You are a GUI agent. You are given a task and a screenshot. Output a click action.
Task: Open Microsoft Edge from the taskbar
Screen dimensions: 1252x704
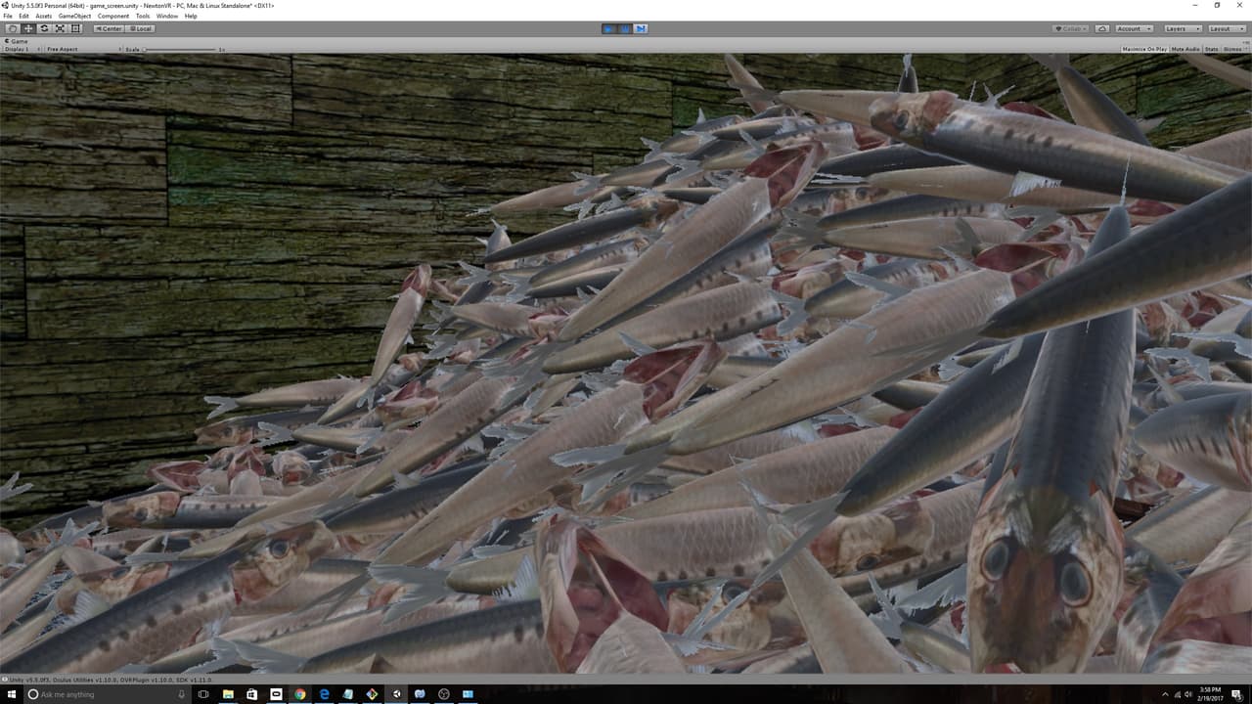pyautogui.click(x=324, y=694)
